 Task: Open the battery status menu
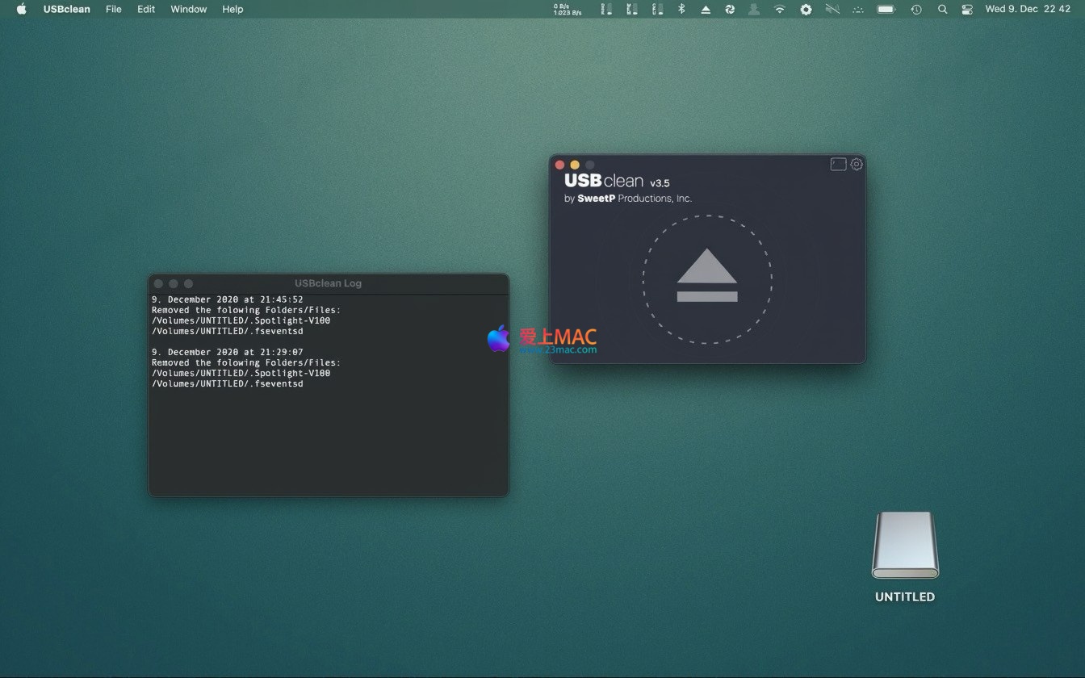[886, 10]
